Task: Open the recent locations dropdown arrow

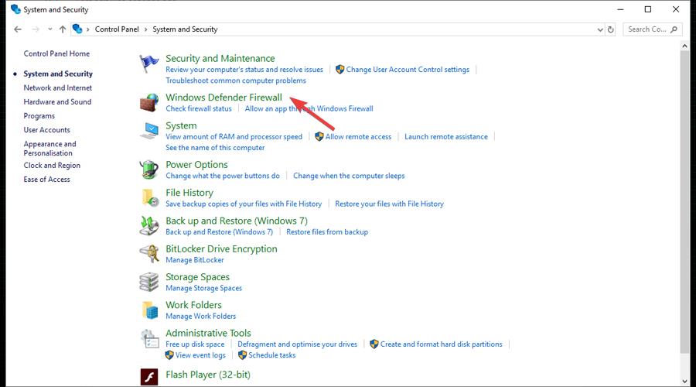Action: click(49, 29)
